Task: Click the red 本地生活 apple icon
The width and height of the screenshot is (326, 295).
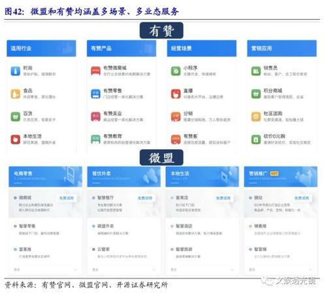Action: pos(15,139)
